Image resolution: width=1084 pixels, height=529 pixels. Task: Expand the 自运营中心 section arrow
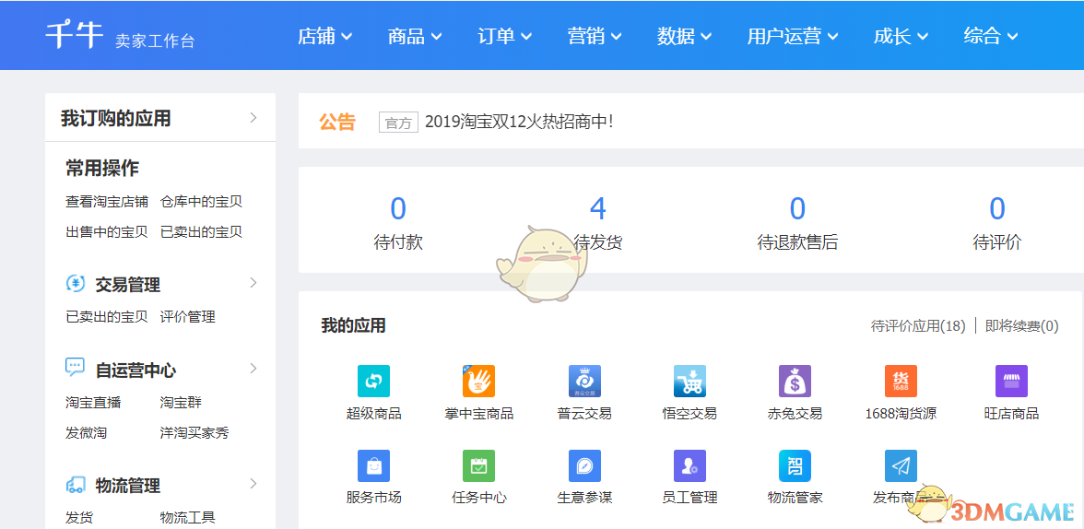pyautogui.click(x=253, y=368)
